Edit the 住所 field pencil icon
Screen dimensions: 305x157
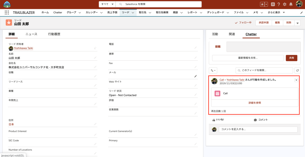[x=95, y=124]
